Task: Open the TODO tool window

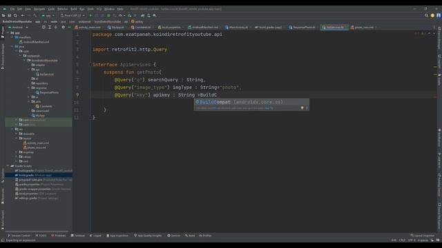Action: 41,236
